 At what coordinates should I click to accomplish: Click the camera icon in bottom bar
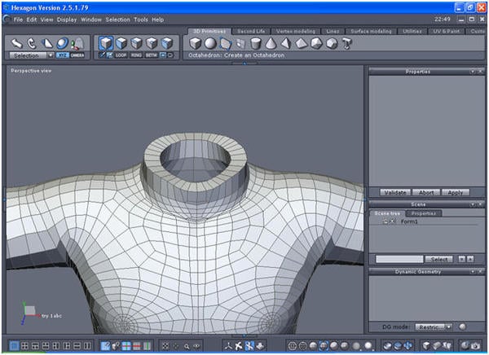point(475,346)
